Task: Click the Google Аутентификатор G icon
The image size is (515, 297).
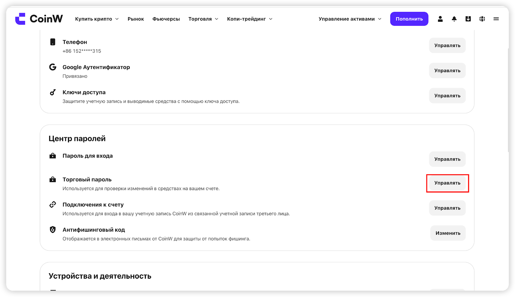Action: (x=53, y=67)
